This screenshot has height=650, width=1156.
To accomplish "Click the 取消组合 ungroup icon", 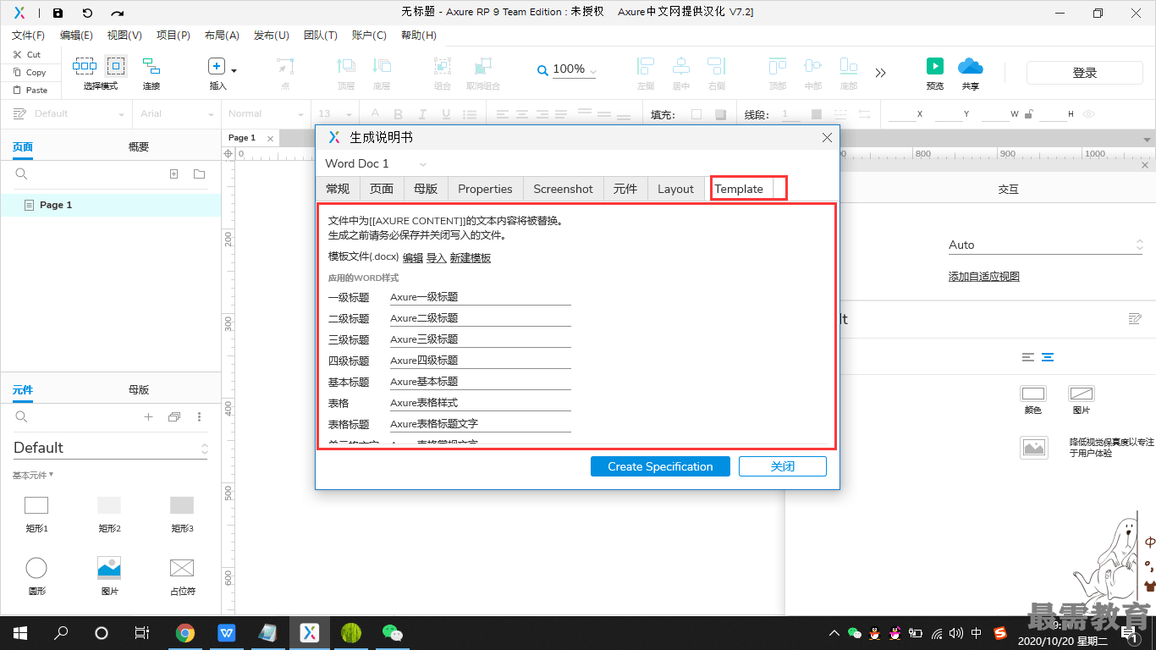I will (483, 67).
